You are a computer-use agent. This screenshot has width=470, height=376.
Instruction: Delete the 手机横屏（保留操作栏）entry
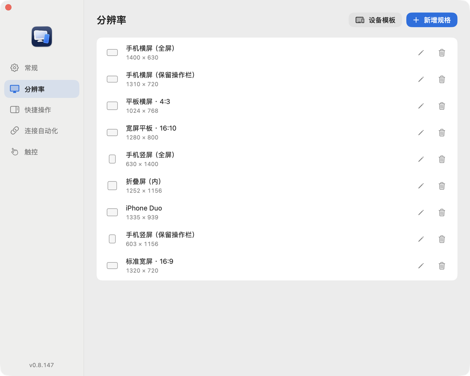(442, 79)
